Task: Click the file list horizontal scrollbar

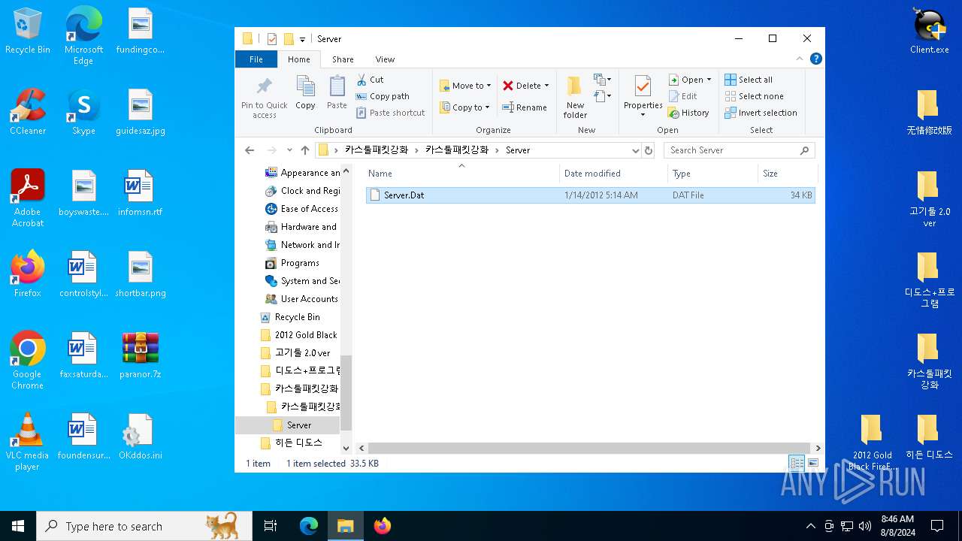Action: (x=588, y=448)
